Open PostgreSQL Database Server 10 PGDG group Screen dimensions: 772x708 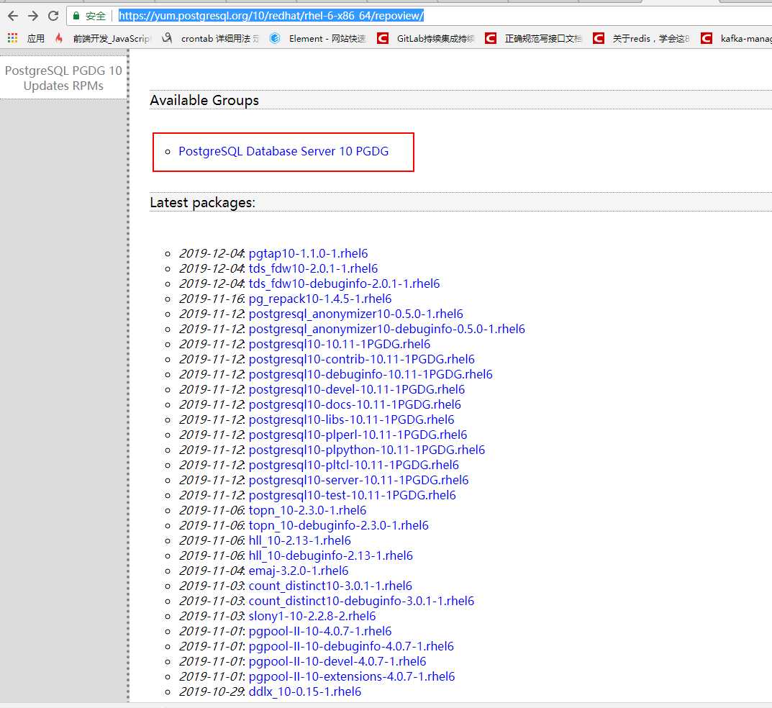(x=283, y=151)
